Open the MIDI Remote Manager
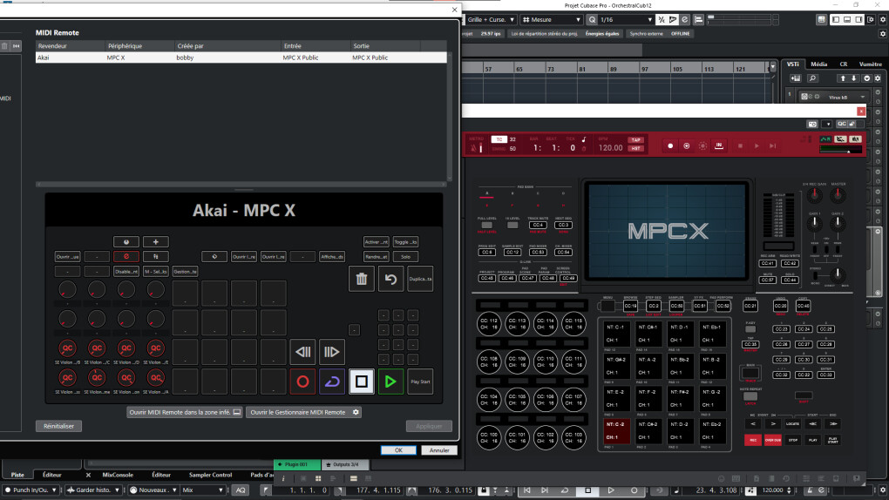 (x=304, y=412)
